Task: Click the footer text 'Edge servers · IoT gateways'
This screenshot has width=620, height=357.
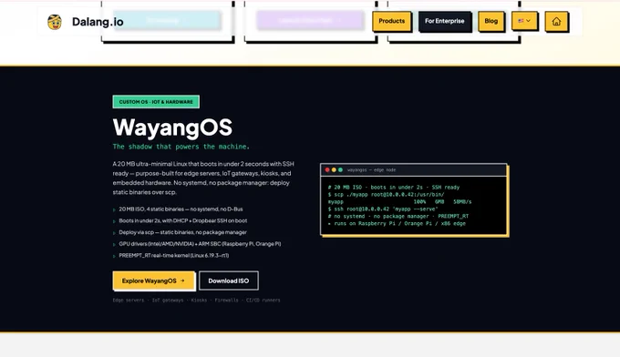Action: click(x=196, y=301)
